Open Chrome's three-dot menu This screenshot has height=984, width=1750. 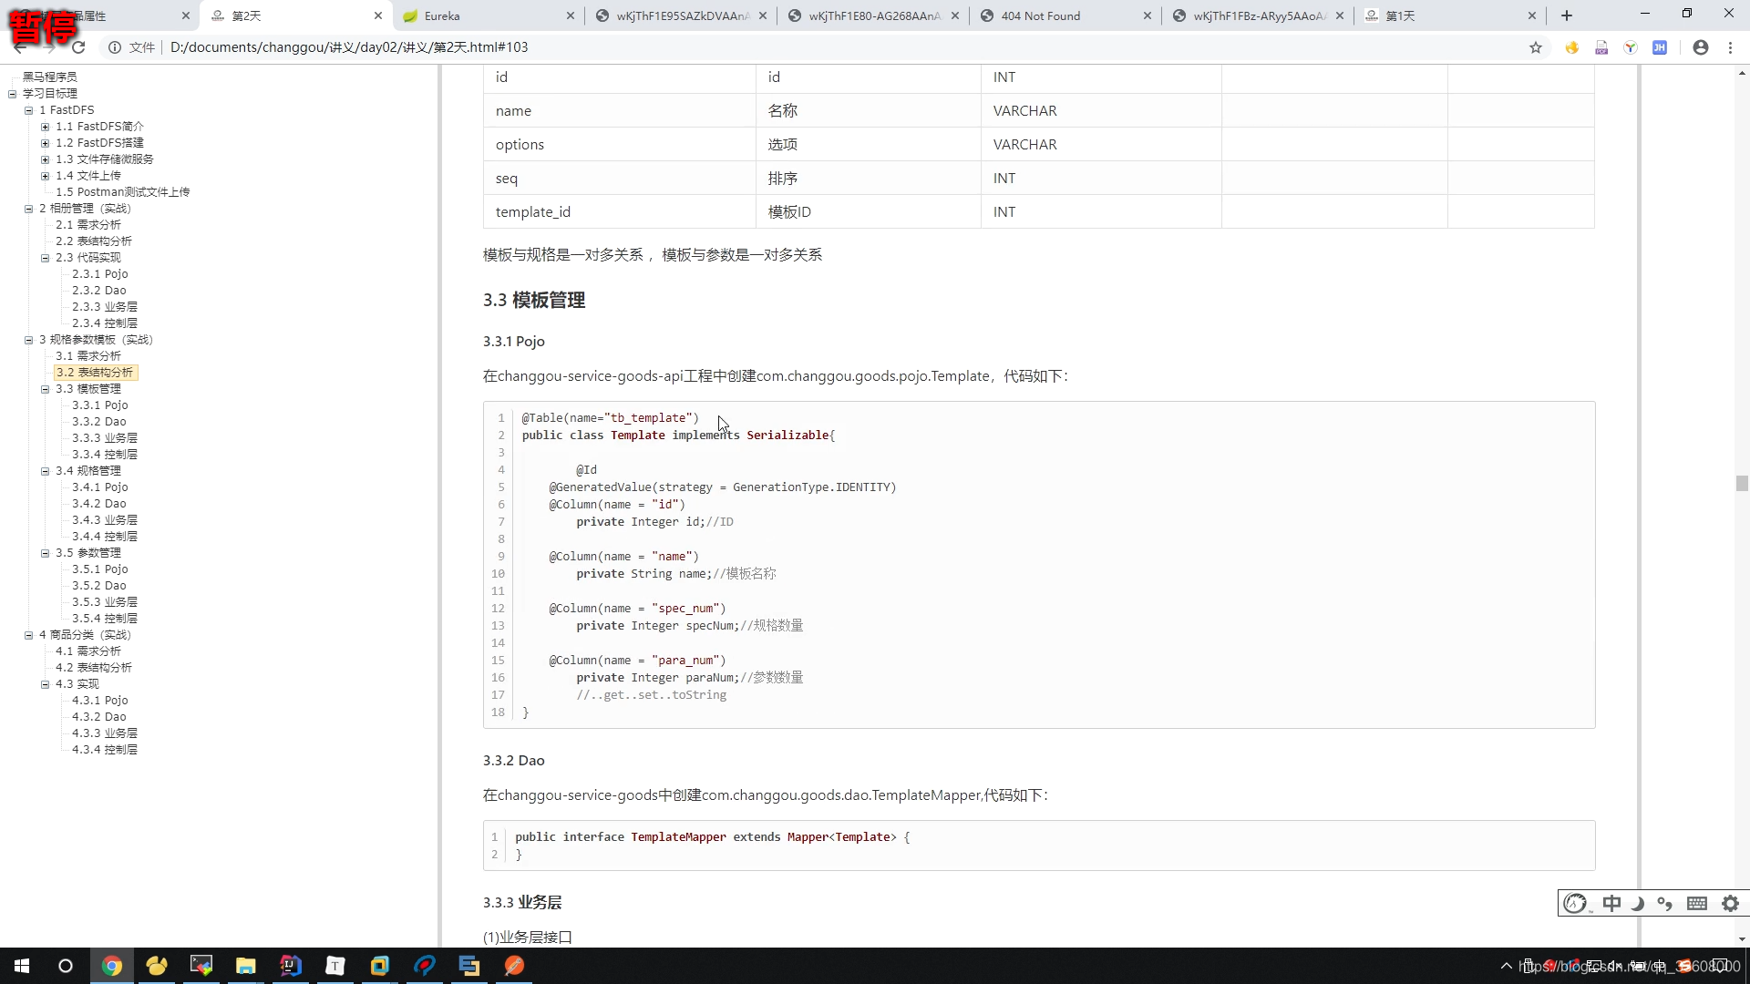pos(1730,47)
